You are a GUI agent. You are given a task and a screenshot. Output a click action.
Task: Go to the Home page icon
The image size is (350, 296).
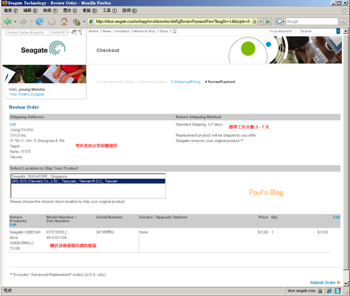(x=64, y=22)
